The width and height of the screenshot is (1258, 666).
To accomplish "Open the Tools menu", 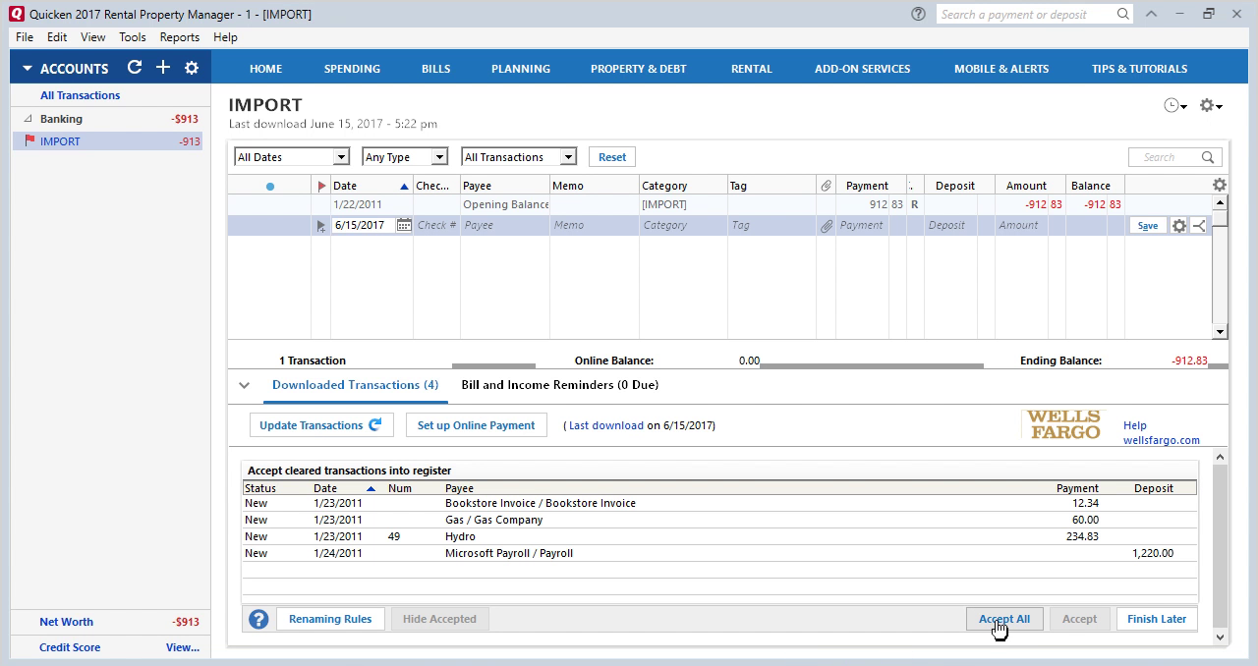I will tap(133, 37).
